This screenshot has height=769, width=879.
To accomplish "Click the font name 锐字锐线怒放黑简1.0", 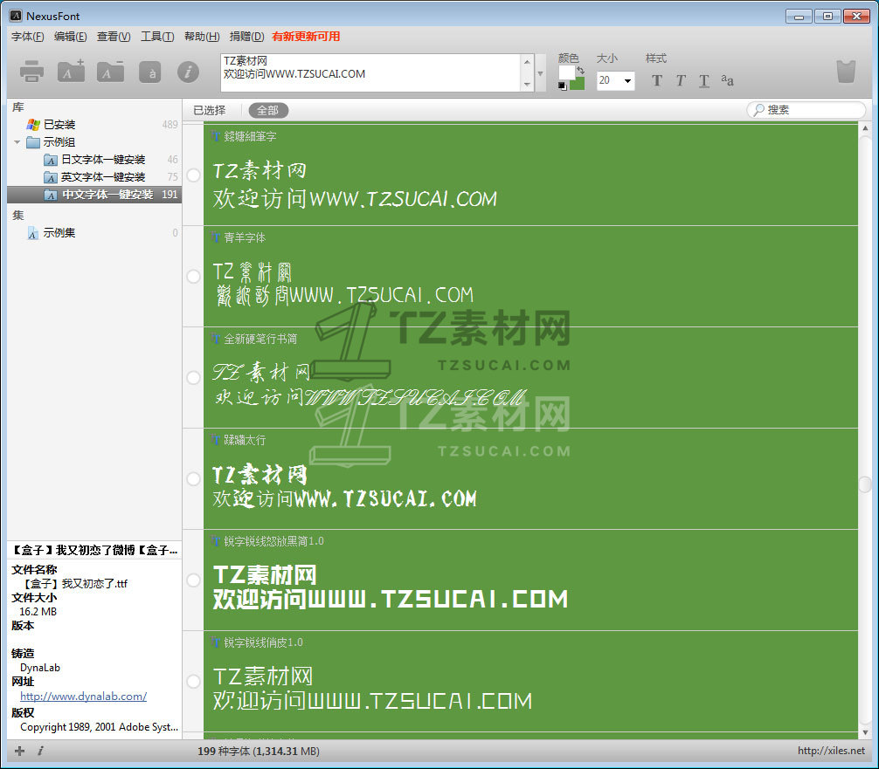I will [x=274, y=541].
